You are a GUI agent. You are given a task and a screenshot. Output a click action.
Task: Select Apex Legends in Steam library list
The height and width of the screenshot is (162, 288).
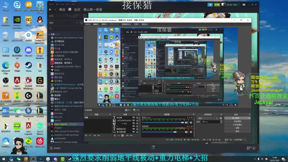66,124
